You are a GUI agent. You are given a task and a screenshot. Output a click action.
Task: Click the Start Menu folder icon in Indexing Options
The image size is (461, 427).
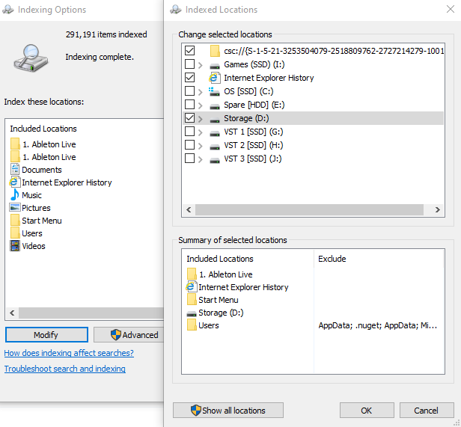15,221
